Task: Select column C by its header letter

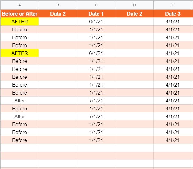Action: pos(96,5)
